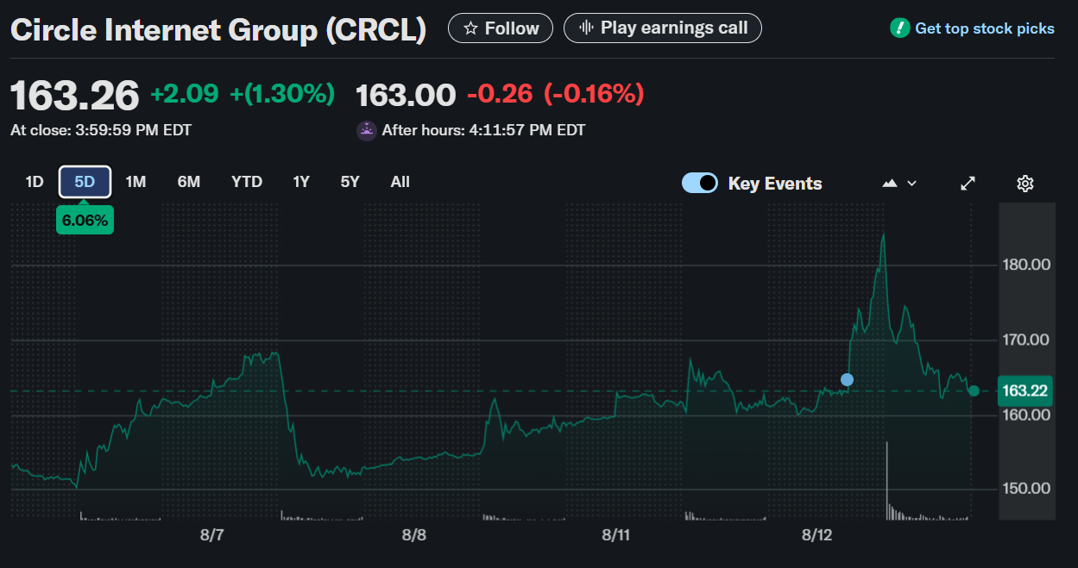The height and width of the screenshot is (568, 1078).
Task: Click the After hours 4:11:57 PM EDT text
Action: 483,131
